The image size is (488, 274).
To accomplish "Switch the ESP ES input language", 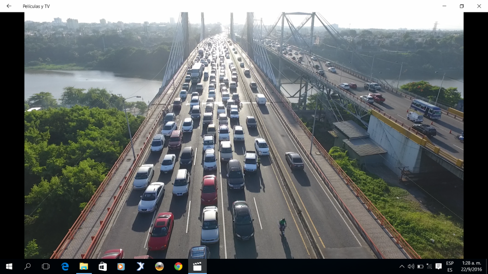I will (450, 266).
